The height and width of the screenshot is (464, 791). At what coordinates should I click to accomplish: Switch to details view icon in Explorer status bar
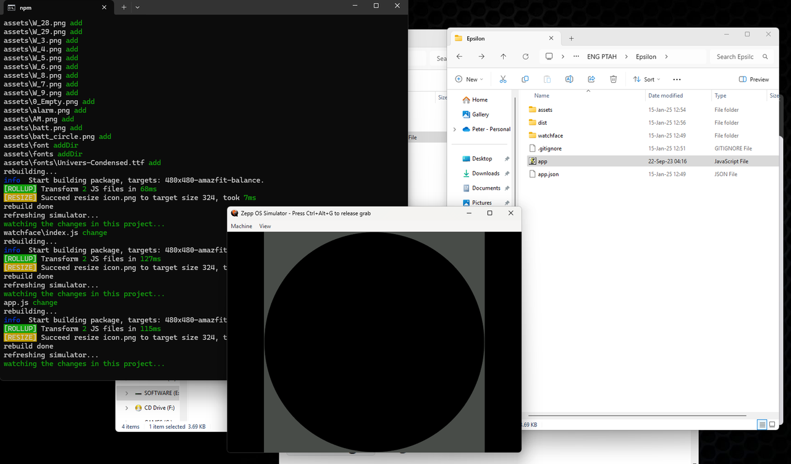tap(763, 424)
